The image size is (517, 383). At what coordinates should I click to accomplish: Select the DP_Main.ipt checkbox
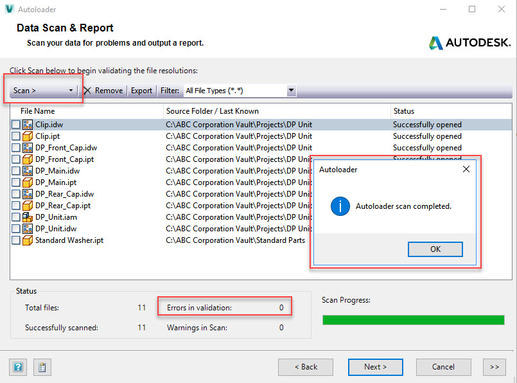[x=16, y=183]
